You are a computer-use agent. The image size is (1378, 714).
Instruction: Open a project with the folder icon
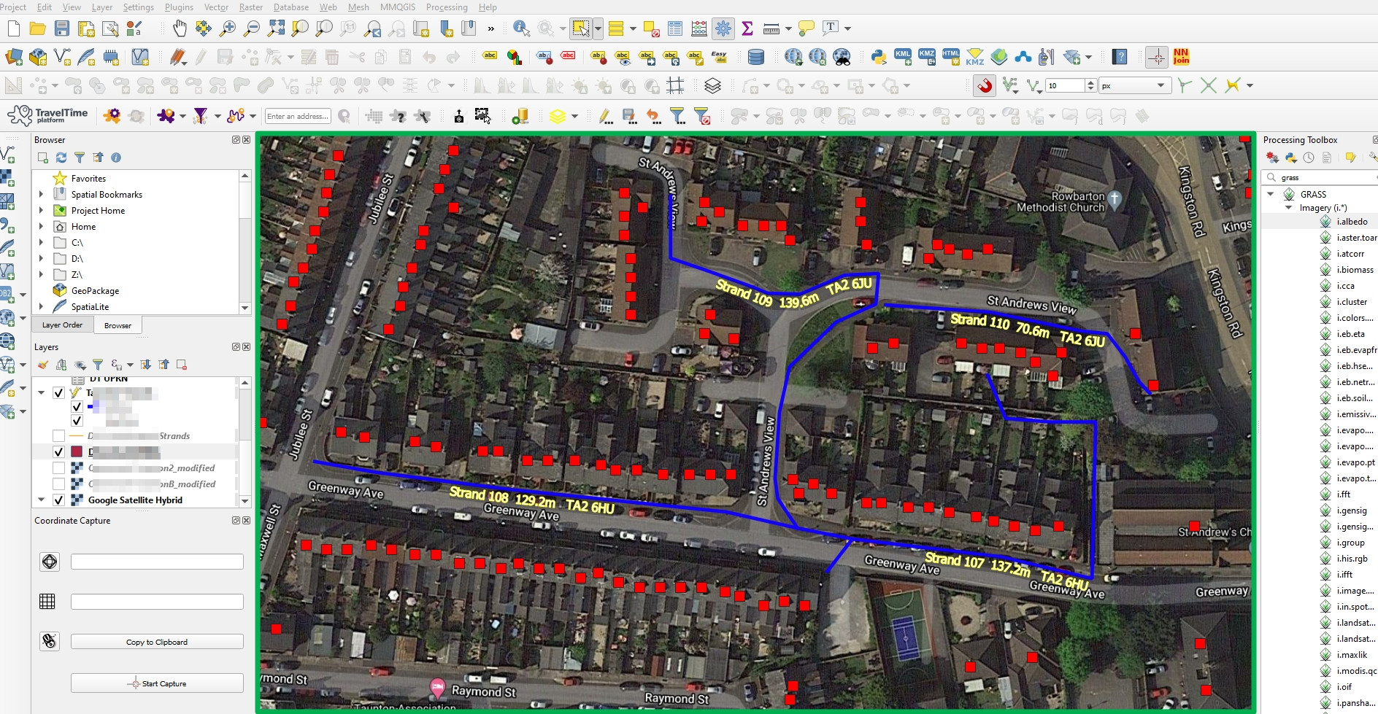[38, 28]
